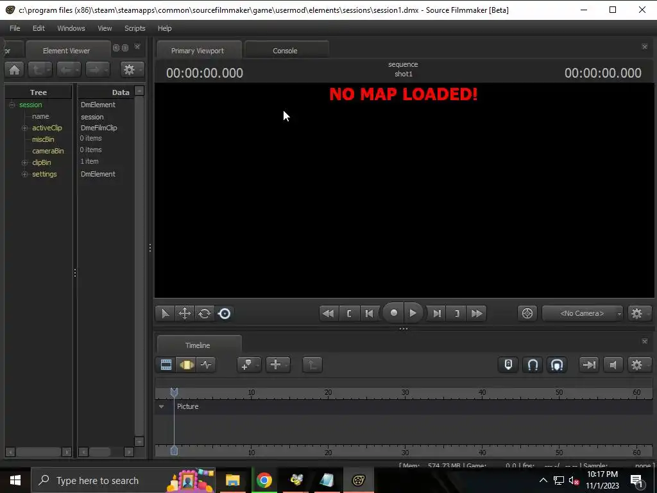Click the playhead marker on bottom ruler
Viewport: 657px width, 493px height.
coord(175,451)
